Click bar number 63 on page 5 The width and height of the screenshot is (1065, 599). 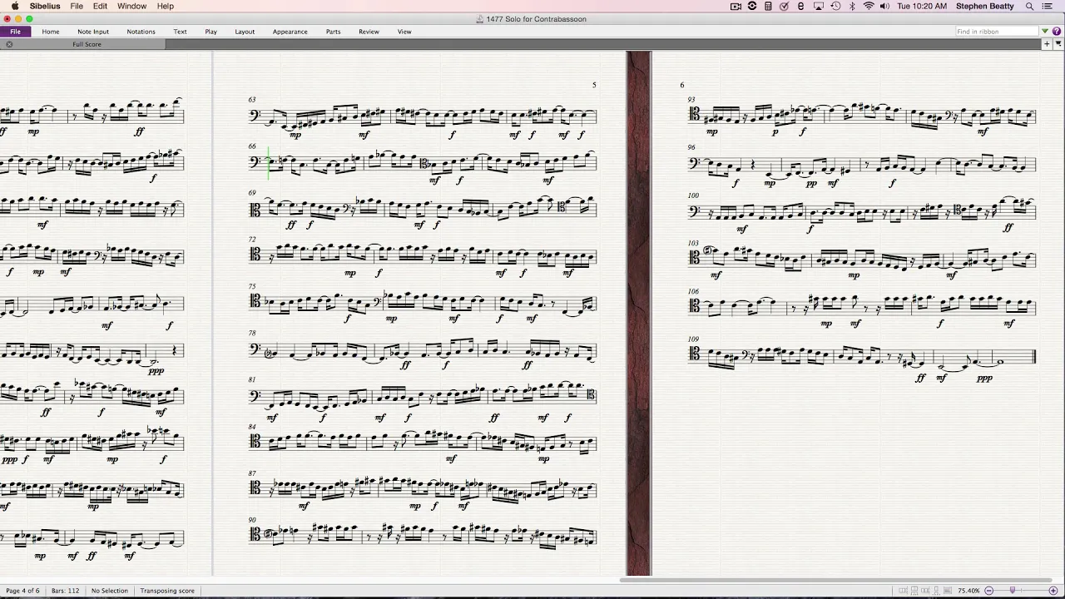coord(252,100)
